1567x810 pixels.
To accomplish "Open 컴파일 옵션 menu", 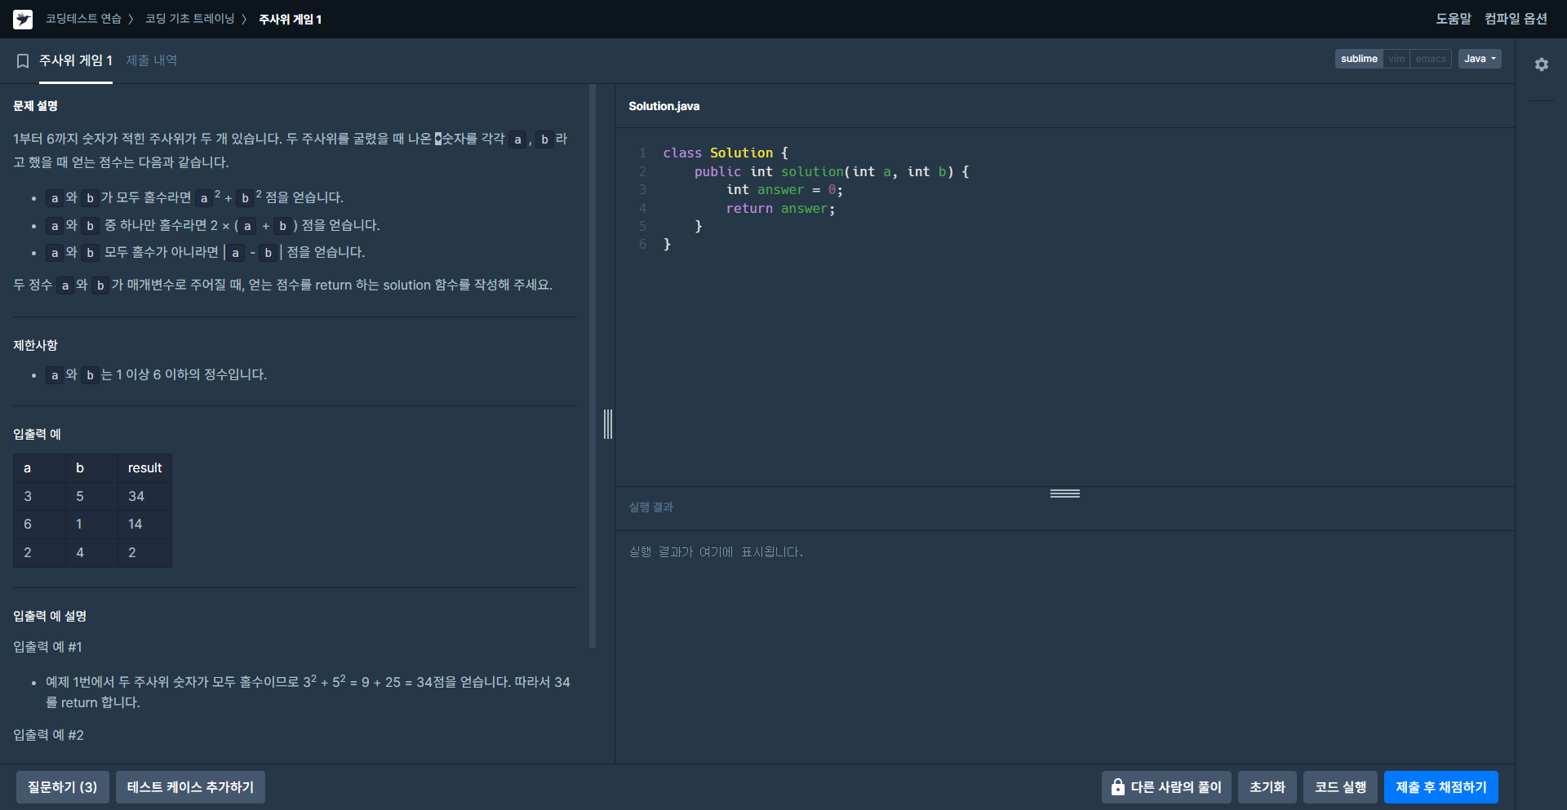I will pyautogui.click(x=1516, y=19).
